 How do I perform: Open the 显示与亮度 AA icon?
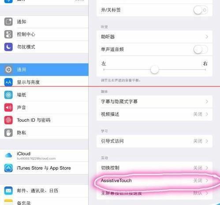click(8, 82)
